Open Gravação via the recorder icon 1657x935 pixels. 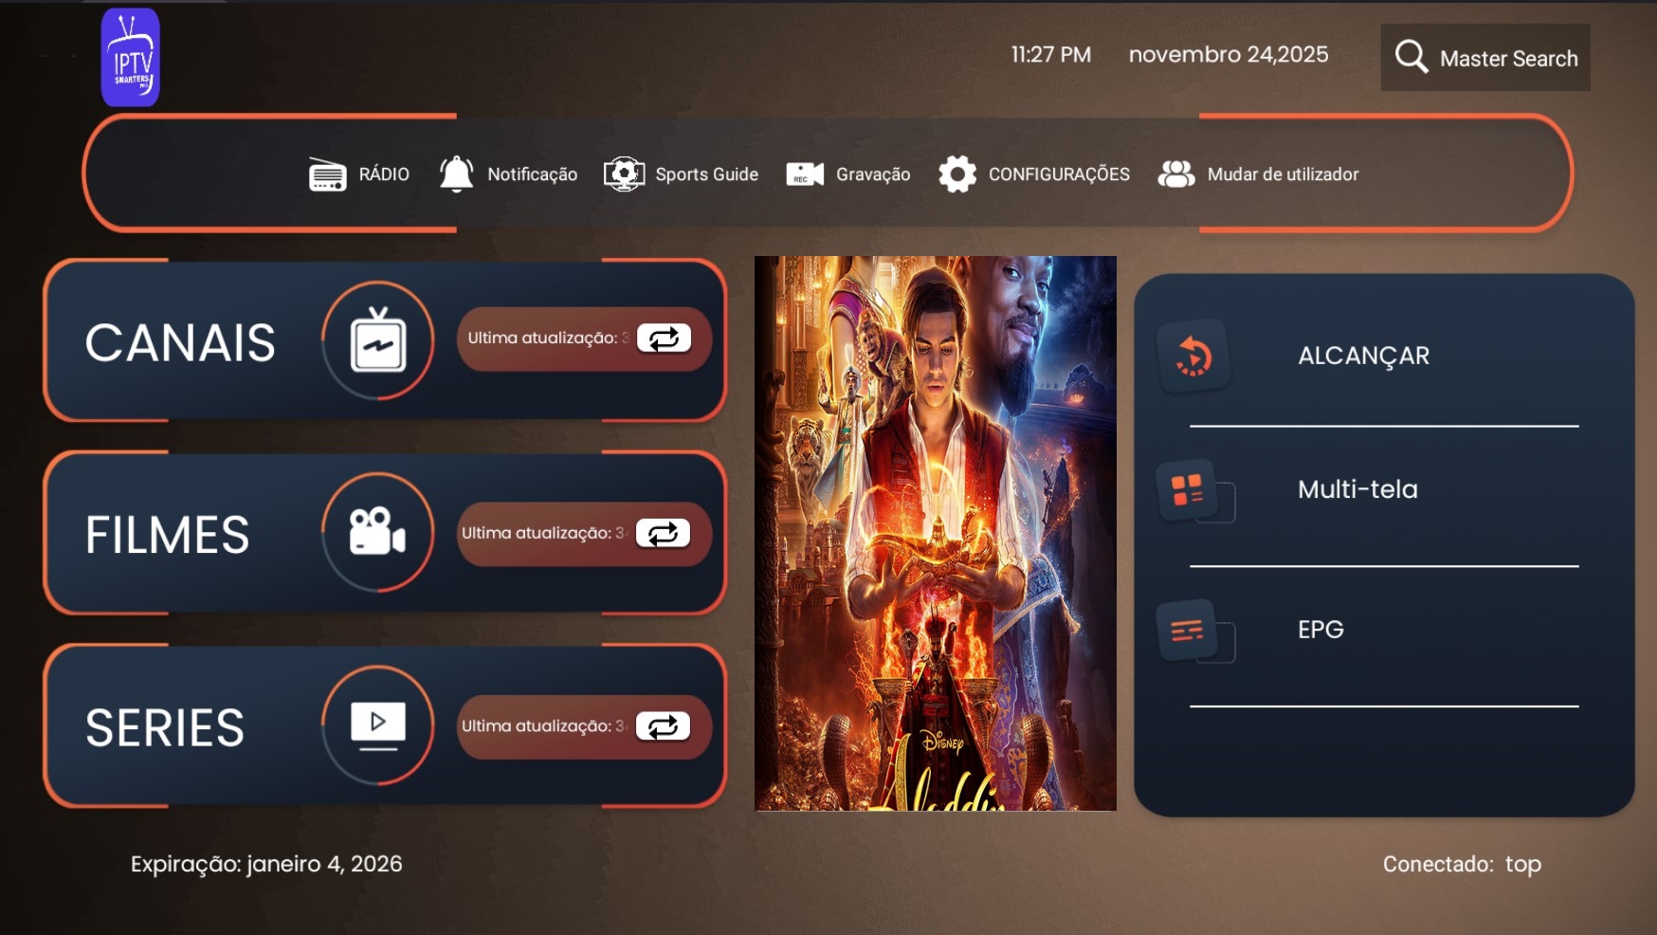pos(801,174)
